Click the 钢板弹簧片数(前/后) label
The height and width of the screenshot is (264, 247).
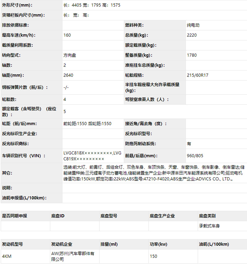[25, 87]
